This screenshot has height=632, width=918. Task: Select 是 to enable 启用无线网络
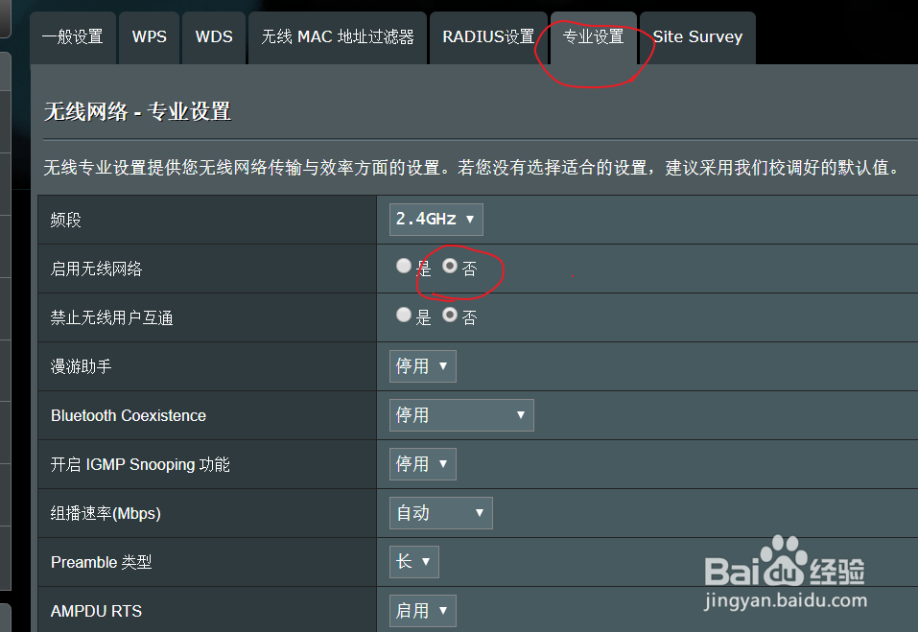(x=404, y=266)
